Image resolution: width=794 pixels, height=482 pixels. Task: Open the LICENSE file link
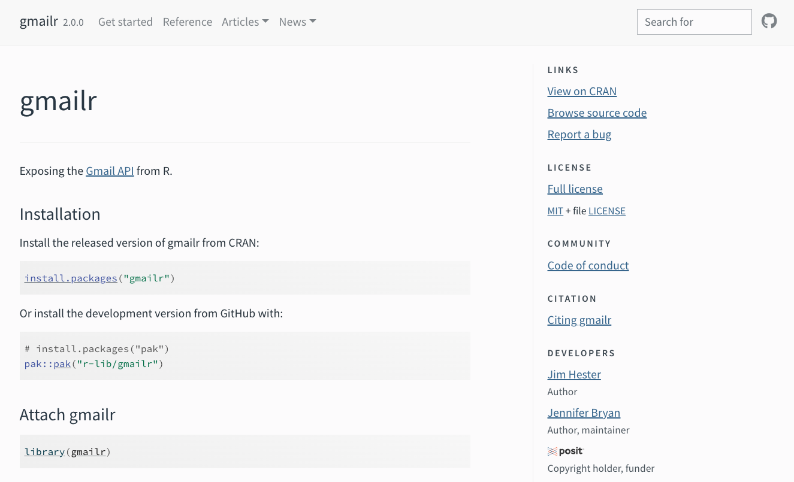point(606,211)
